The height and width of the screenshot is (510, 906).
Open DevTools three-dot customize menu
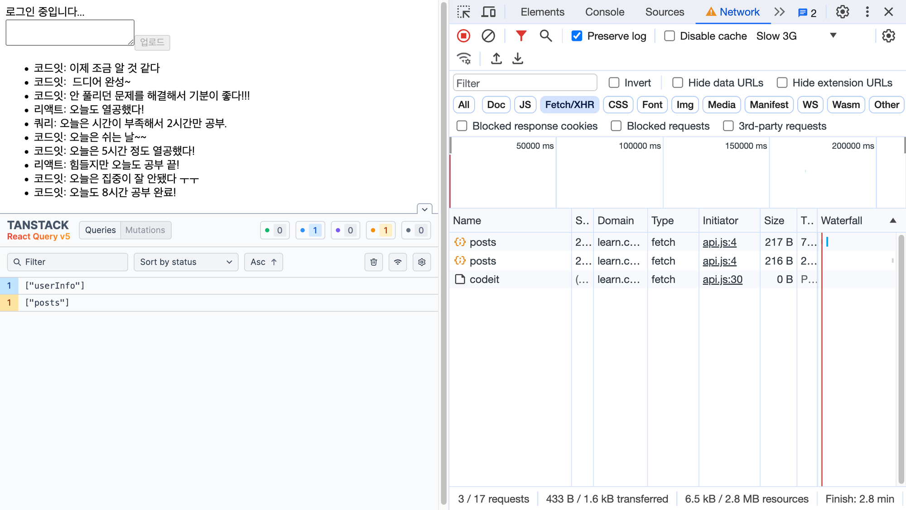click(867, 12)
